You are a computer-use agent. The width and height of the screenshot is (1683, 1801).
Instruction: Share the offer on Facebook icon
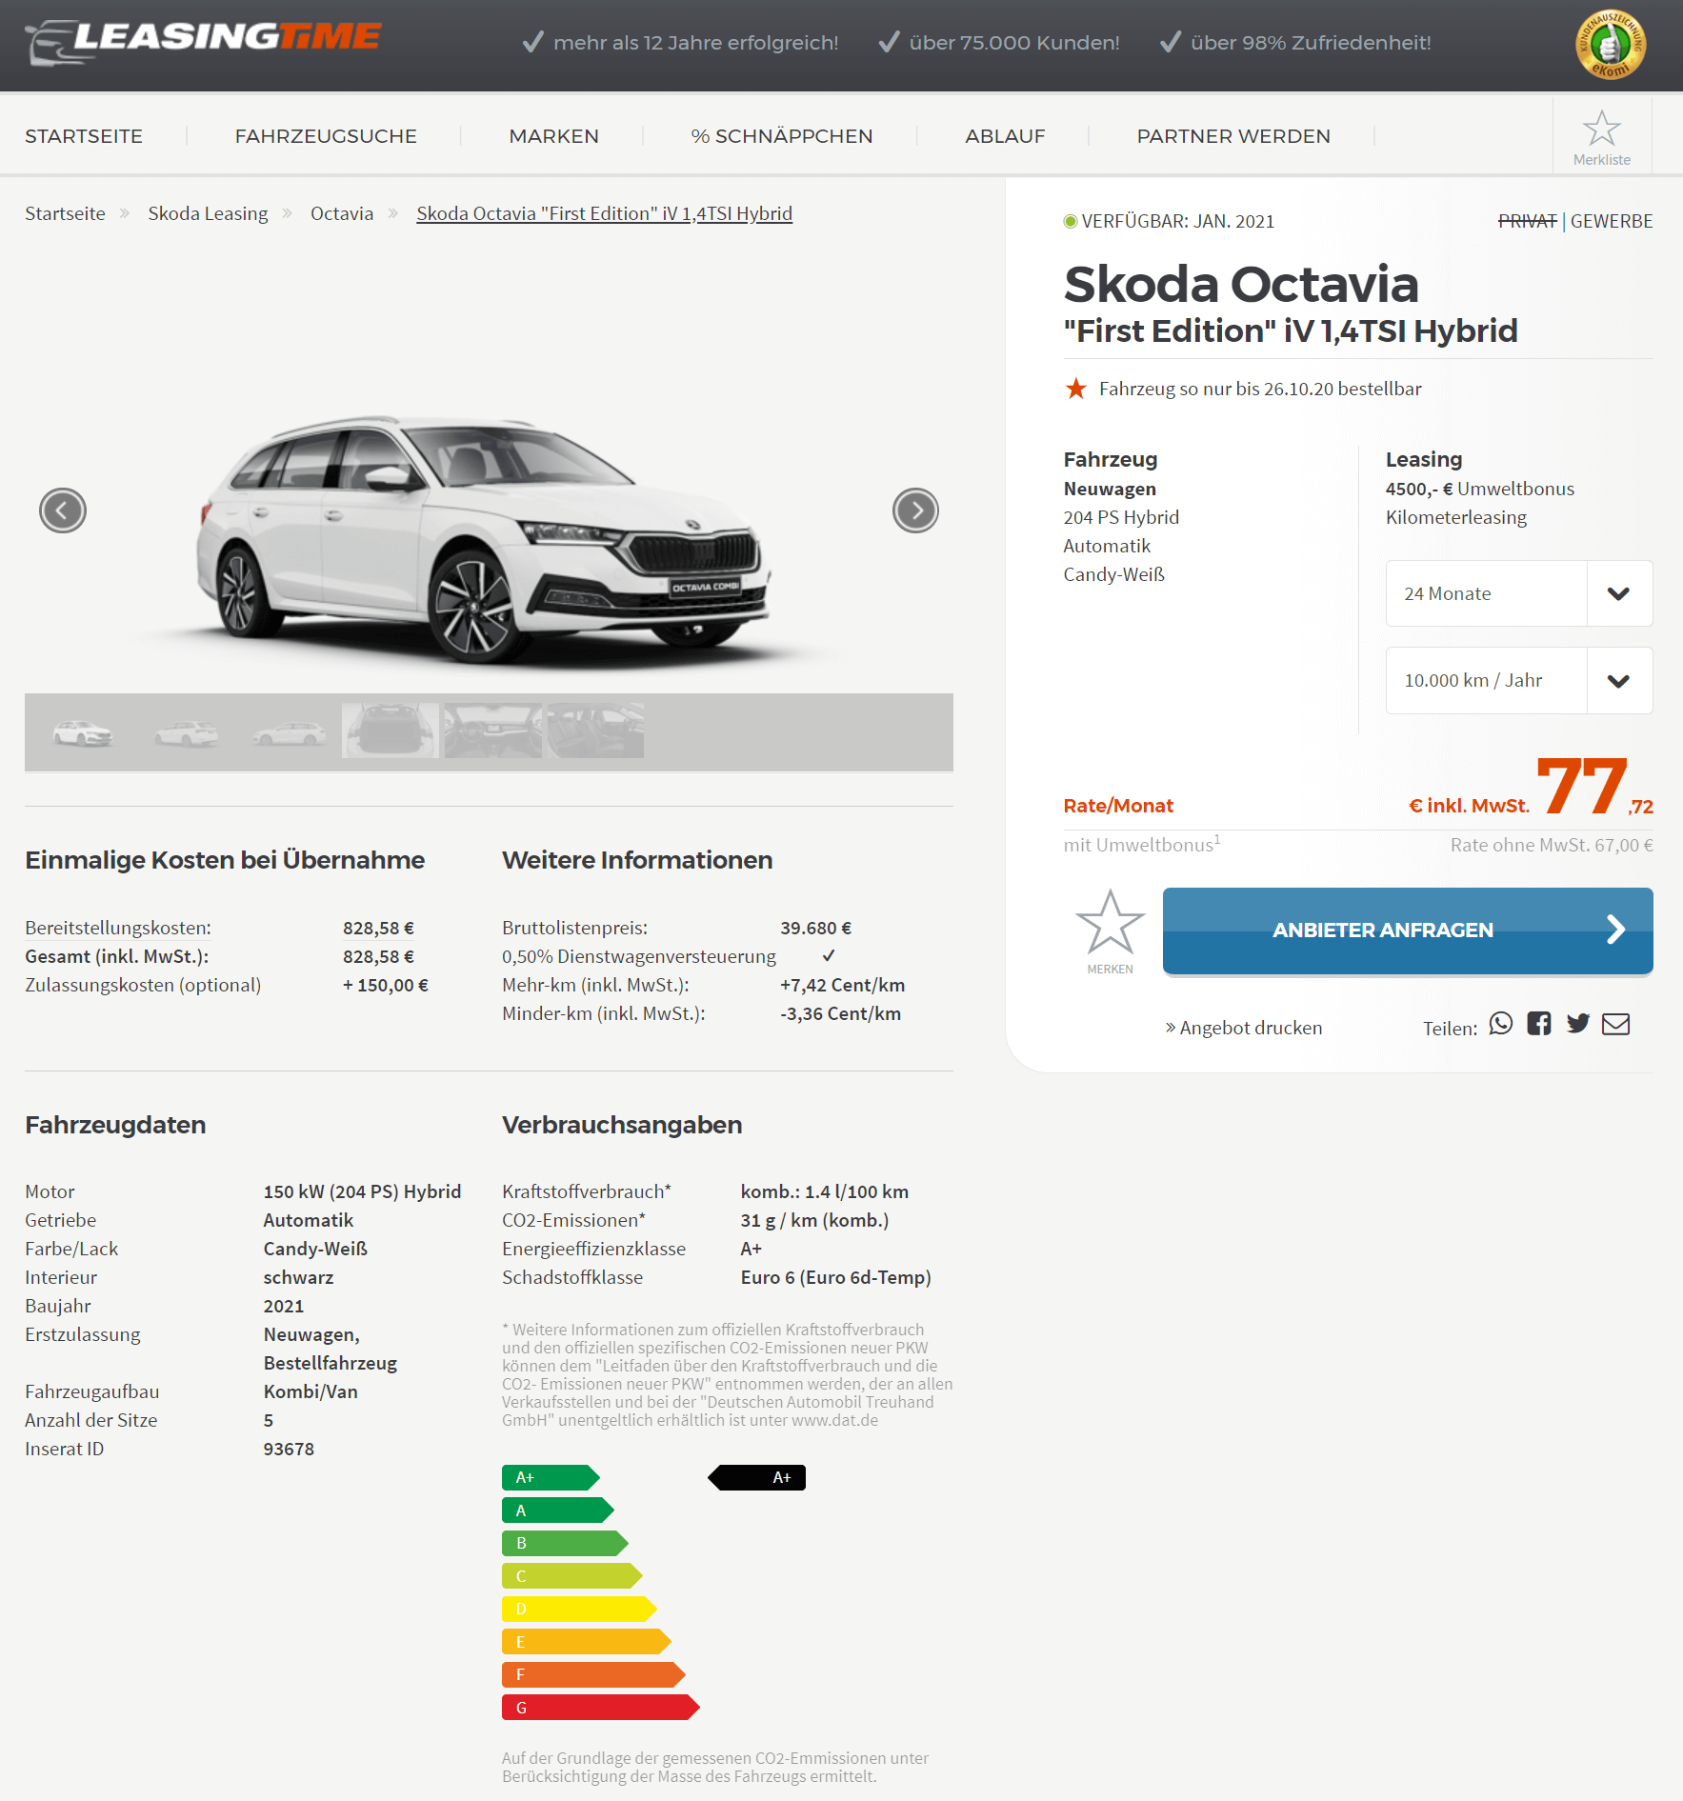point(1539,1024)
